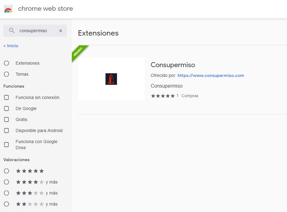Image resolution: width=287 pixels, height=212 pixels.
Task: Click the search magnifier icon
Action: 12,31
